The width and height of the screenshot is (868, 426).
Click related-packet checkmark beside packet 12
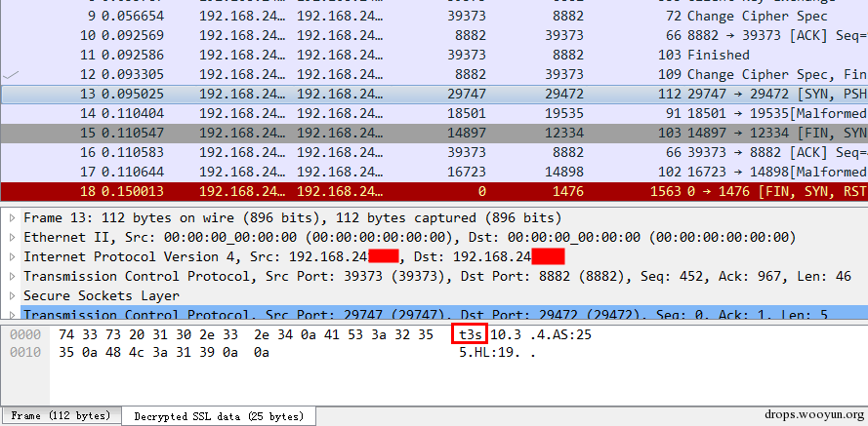pos(11,74)
